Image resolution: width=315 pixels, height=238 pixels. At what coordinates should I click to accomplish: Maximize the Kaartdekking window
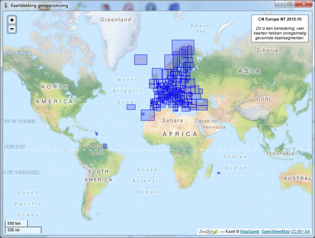(x=290, y=4)
